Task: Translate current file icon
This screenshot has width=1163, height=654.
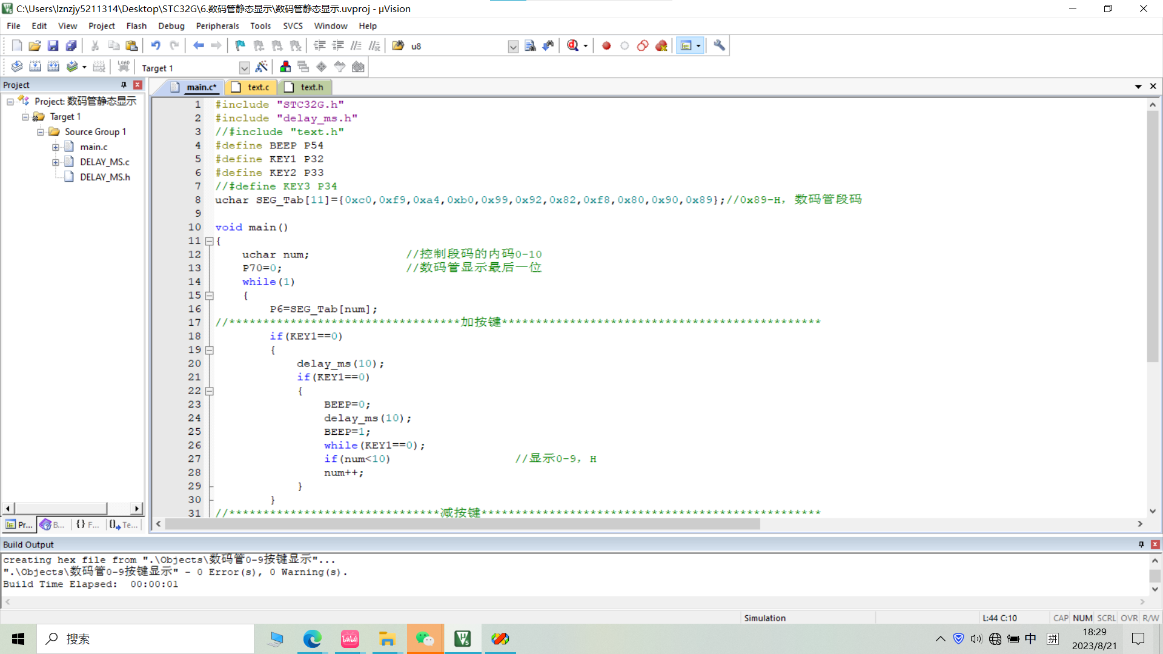Action: pyautogui.click(x=17, y=67)
